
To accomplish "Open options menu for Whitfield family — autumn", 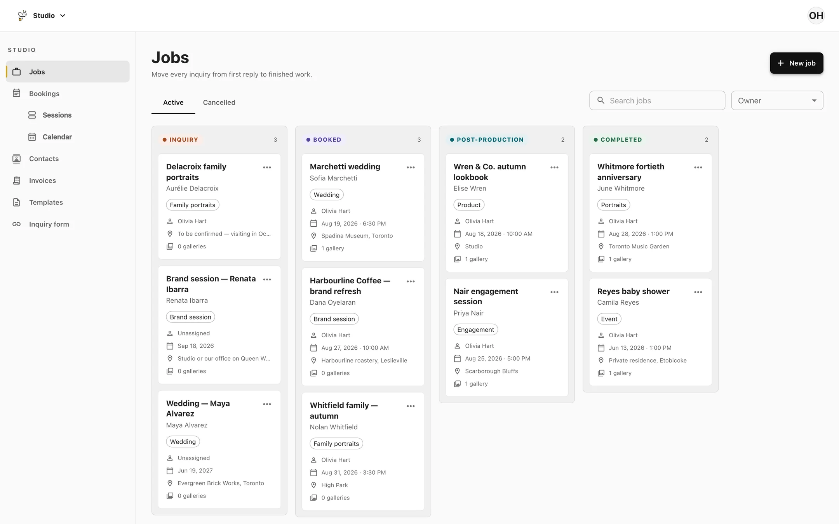I will pos(411,406).
